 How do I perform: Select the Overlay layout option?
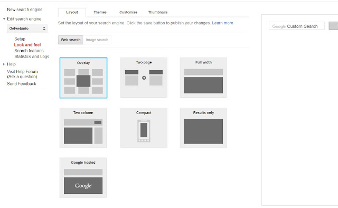coord(83,78)
